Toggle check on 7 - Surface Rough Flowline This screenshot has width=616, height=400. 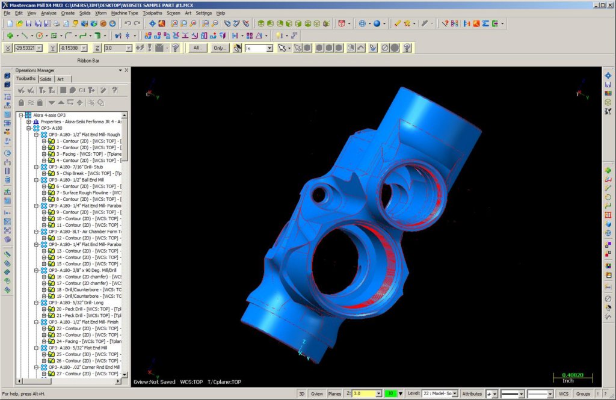[52, 192]
